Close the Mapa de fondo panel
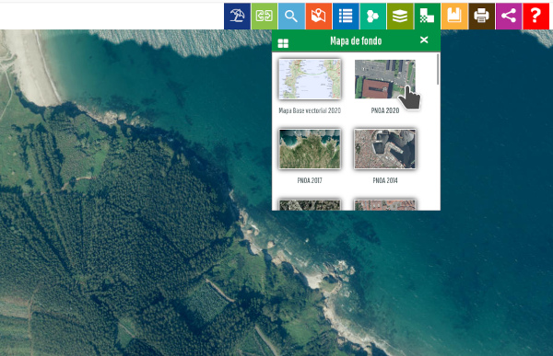The image size is (553, 356). 424,40
